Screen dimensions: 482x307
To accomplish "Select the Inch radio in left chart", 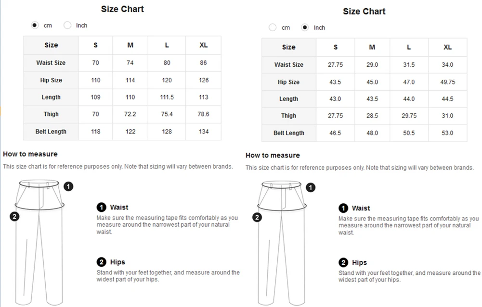I will click(x=68, y=25).
